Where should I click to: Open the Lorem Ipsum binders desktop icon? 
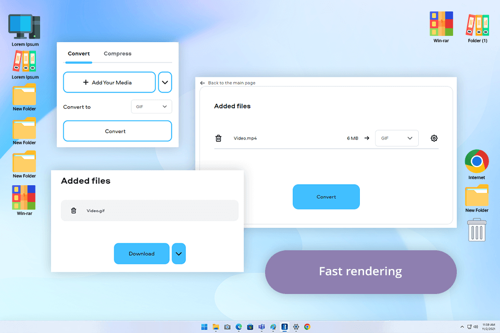(x=25, y=65)
